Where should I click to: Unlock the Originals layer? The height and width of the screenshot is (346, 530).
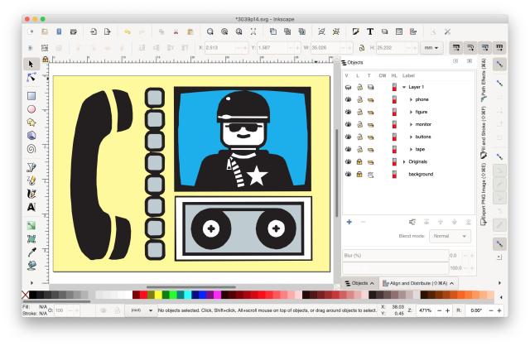[359, 161]
